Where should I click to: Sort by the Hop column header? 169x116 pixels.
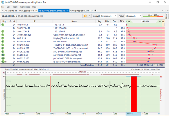pos(4,21)
